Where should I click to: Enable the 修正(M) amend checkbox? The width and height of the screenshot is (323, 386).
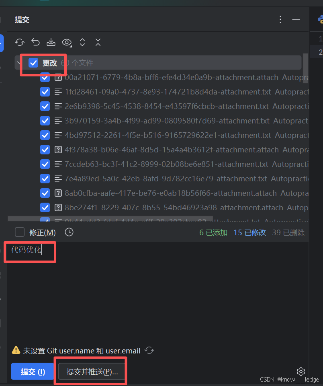coord(20,232)
